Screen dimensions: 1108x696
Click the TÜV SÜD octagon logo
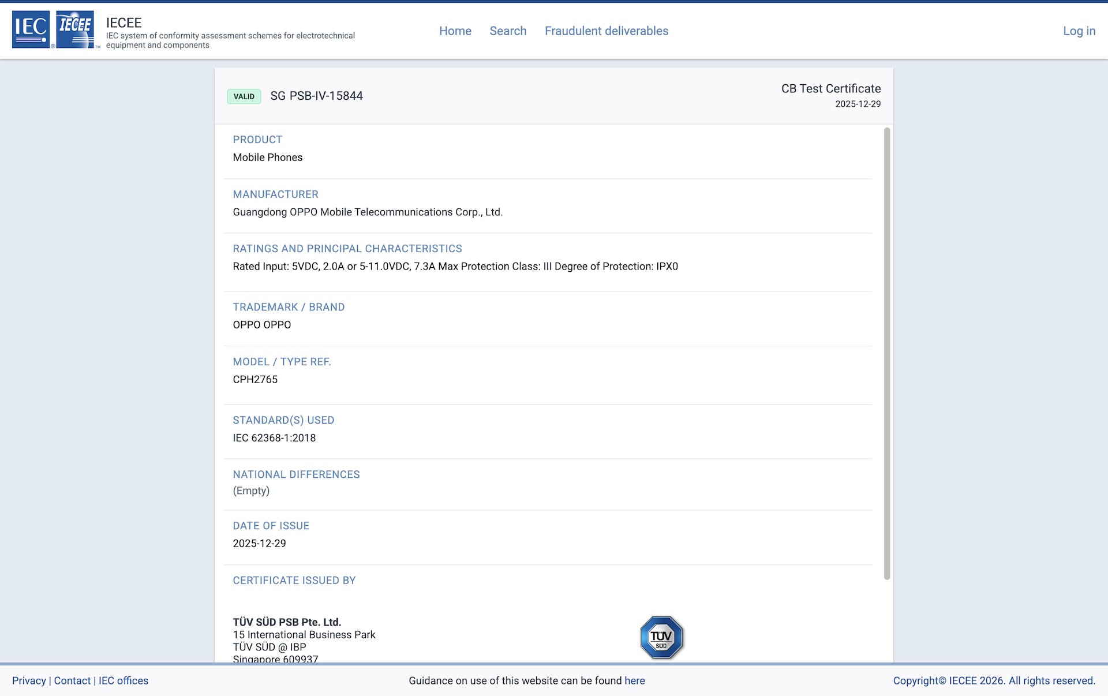(x=661, y=637)
